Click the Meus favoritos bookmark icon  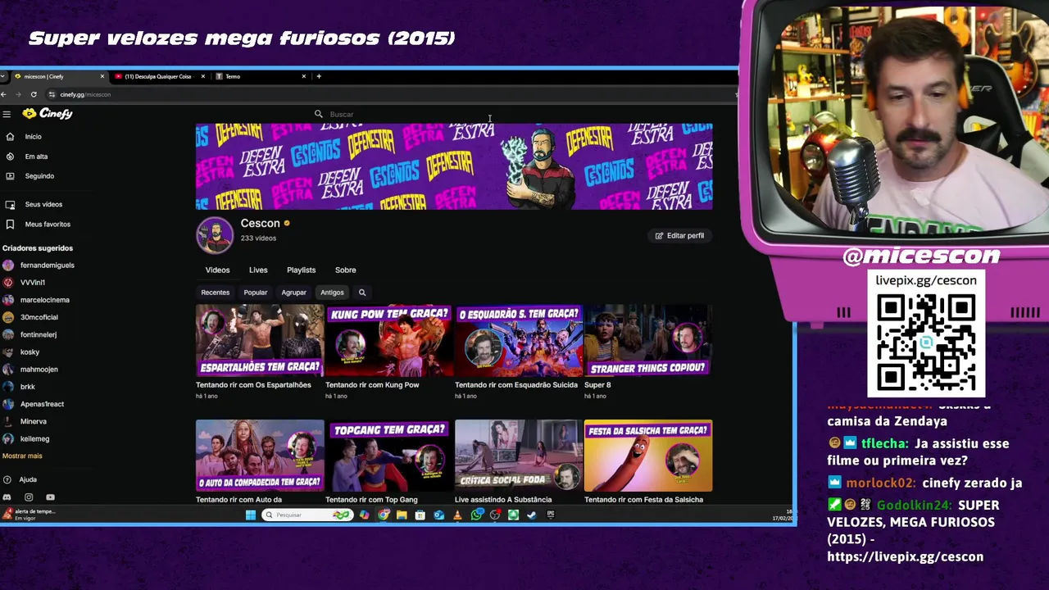click(x=10, y=224)
